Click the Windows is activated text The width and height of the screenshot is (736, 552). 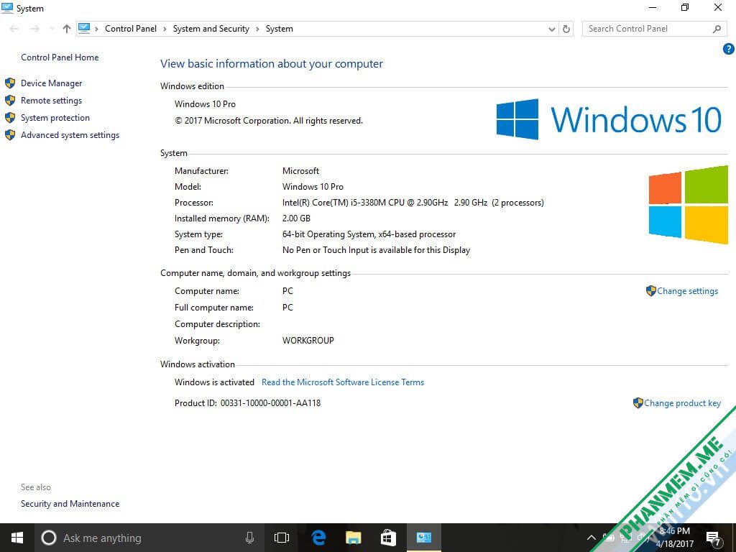point(214,382)
